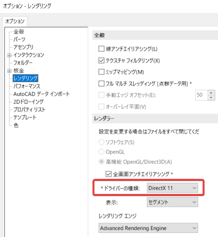
Task: Enable 線アンチエイリアシング checkbox
Action: (101, 49)
